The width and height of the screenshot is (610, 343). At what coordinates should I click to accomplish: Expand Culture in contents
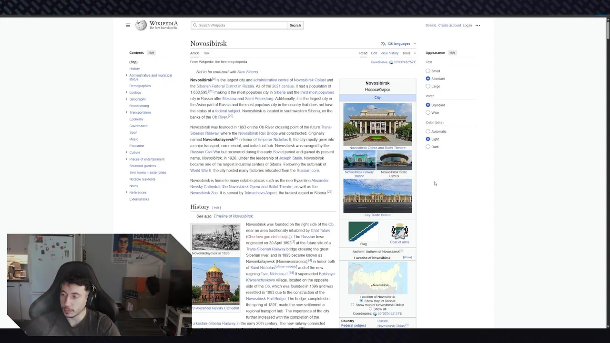tap(126, 152)
